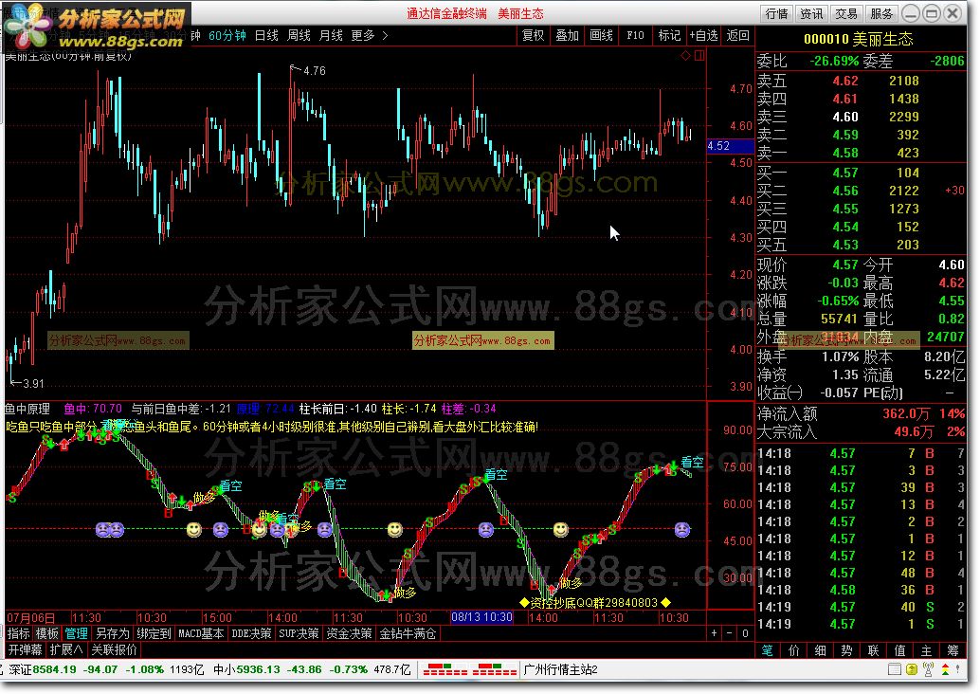This screenshot has width=980, height=694.
Task: Click the red-green market bars indicator
Action: pyautogui.click(x=469, y=669)
